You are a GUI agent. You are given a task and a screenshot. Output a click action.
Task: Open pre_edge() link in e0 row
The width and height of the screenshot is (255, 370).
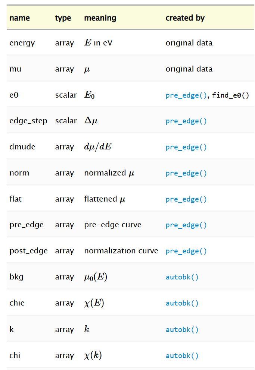tap(186, 95)
